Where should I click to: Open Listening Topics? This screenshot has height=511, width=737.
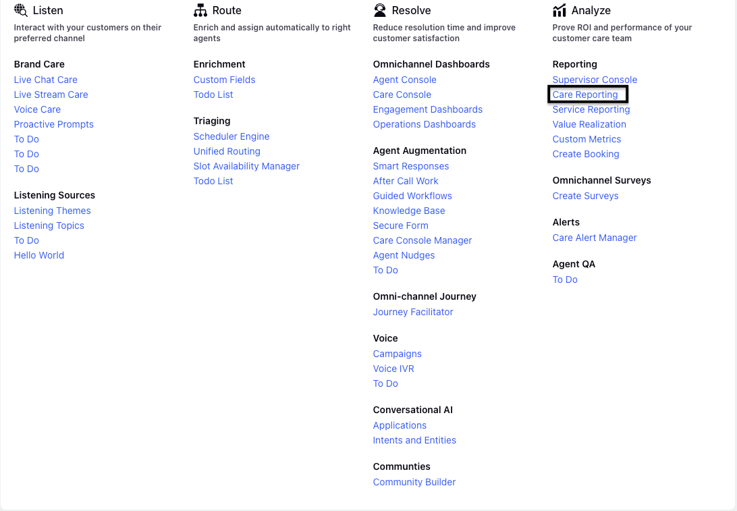click(49, 225)
